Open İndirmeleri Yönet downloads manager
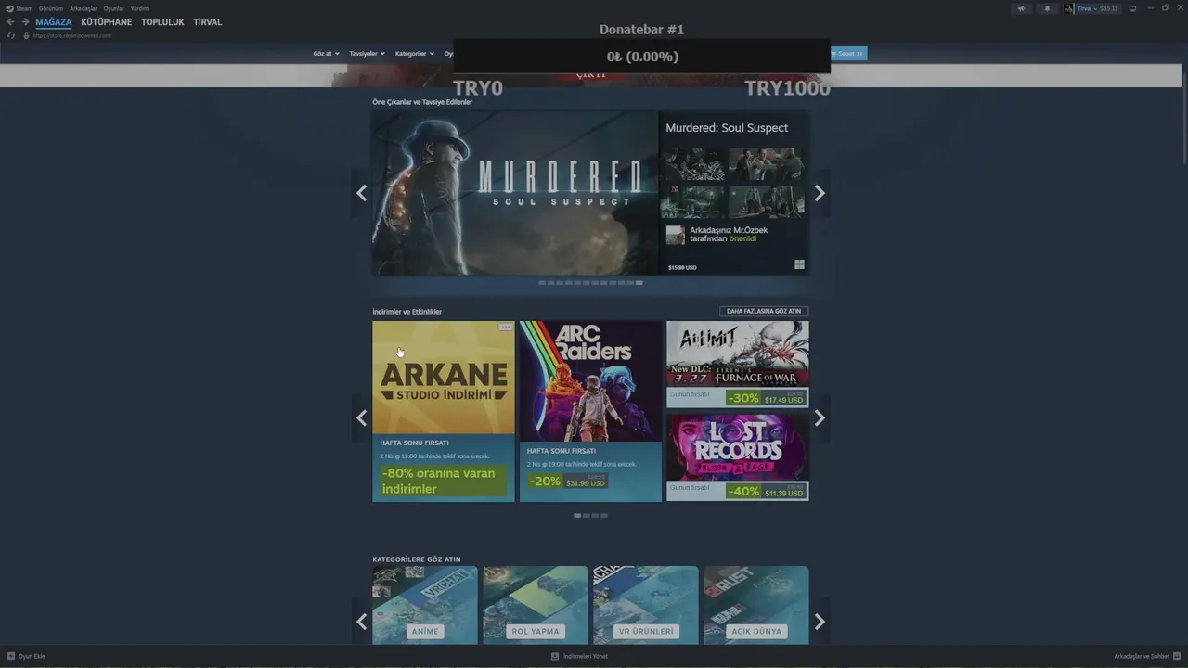 coord(579,656)
